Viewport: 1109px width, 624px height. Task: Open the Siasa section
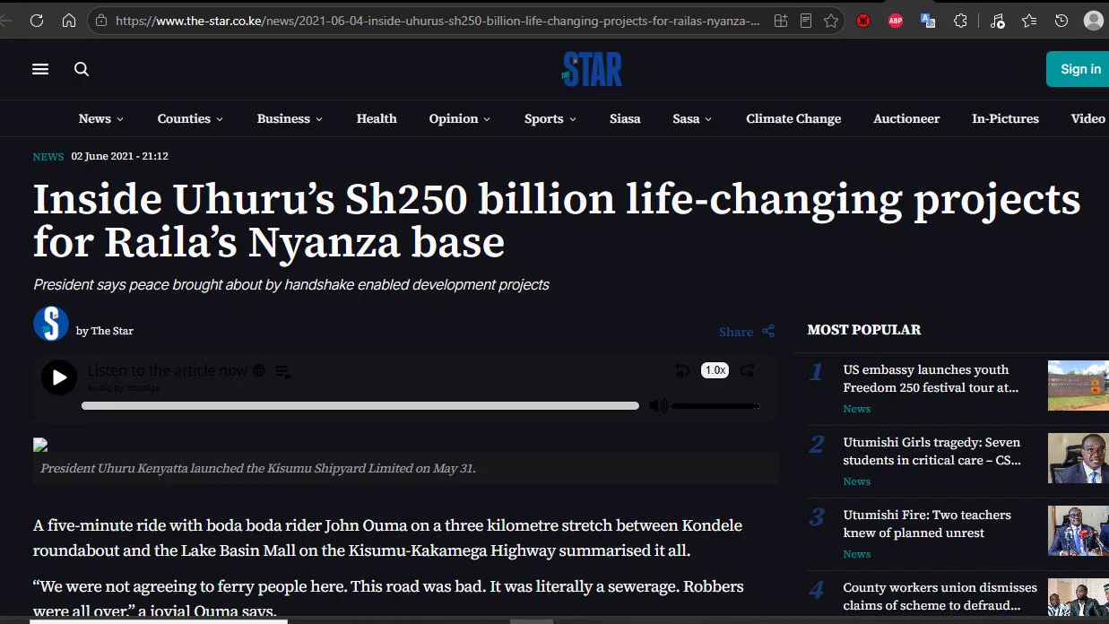(x=625, y=118)
